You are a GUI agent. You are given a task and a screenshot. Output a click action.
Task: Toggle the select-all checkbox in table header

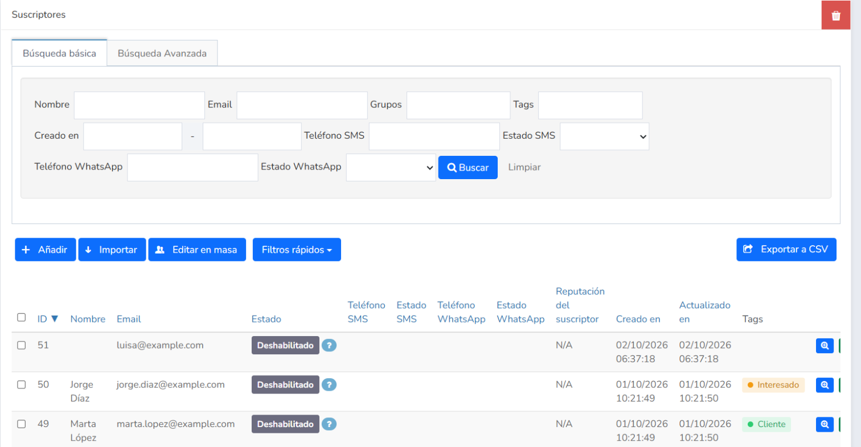coord(22,317)
